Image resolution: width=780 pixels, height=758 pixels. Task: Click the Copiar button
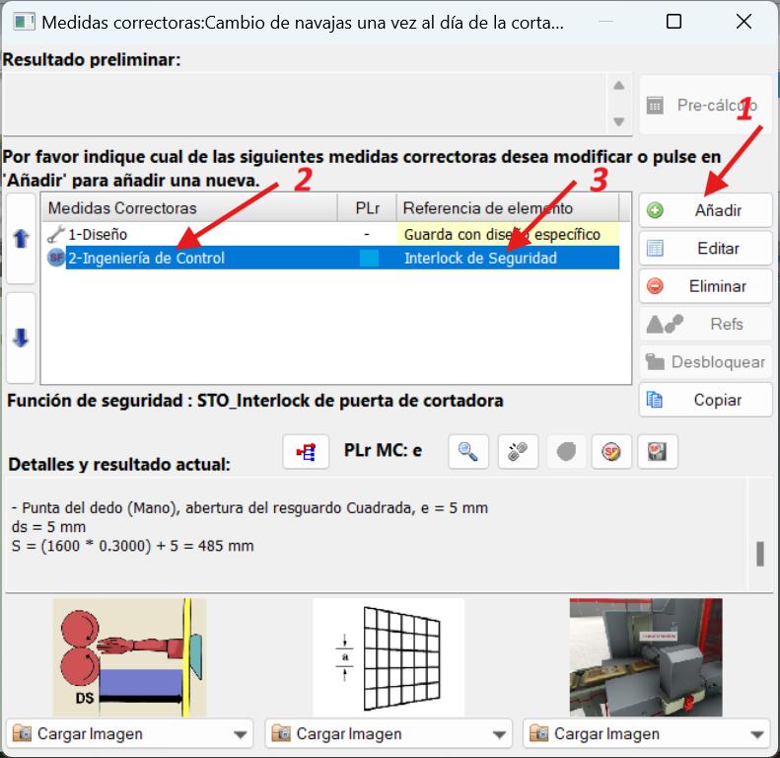coord(705,400)
